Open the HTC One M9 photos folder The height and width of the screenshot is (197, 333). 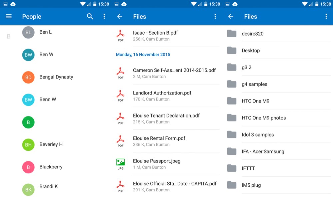pyautogui.click(x=264, y=118)
